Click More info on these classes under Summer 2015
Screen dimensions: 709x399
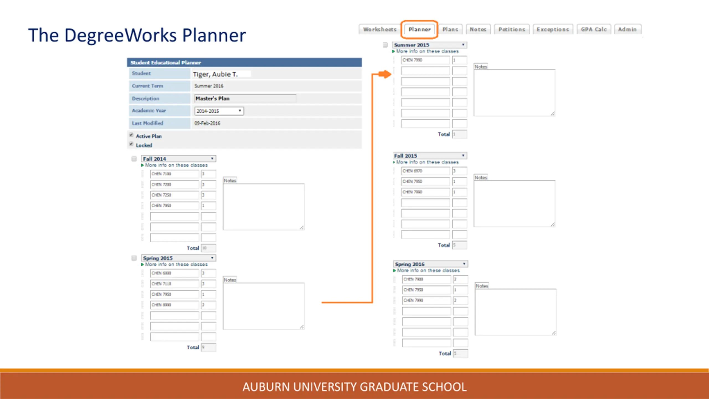(x=427, y=51)
